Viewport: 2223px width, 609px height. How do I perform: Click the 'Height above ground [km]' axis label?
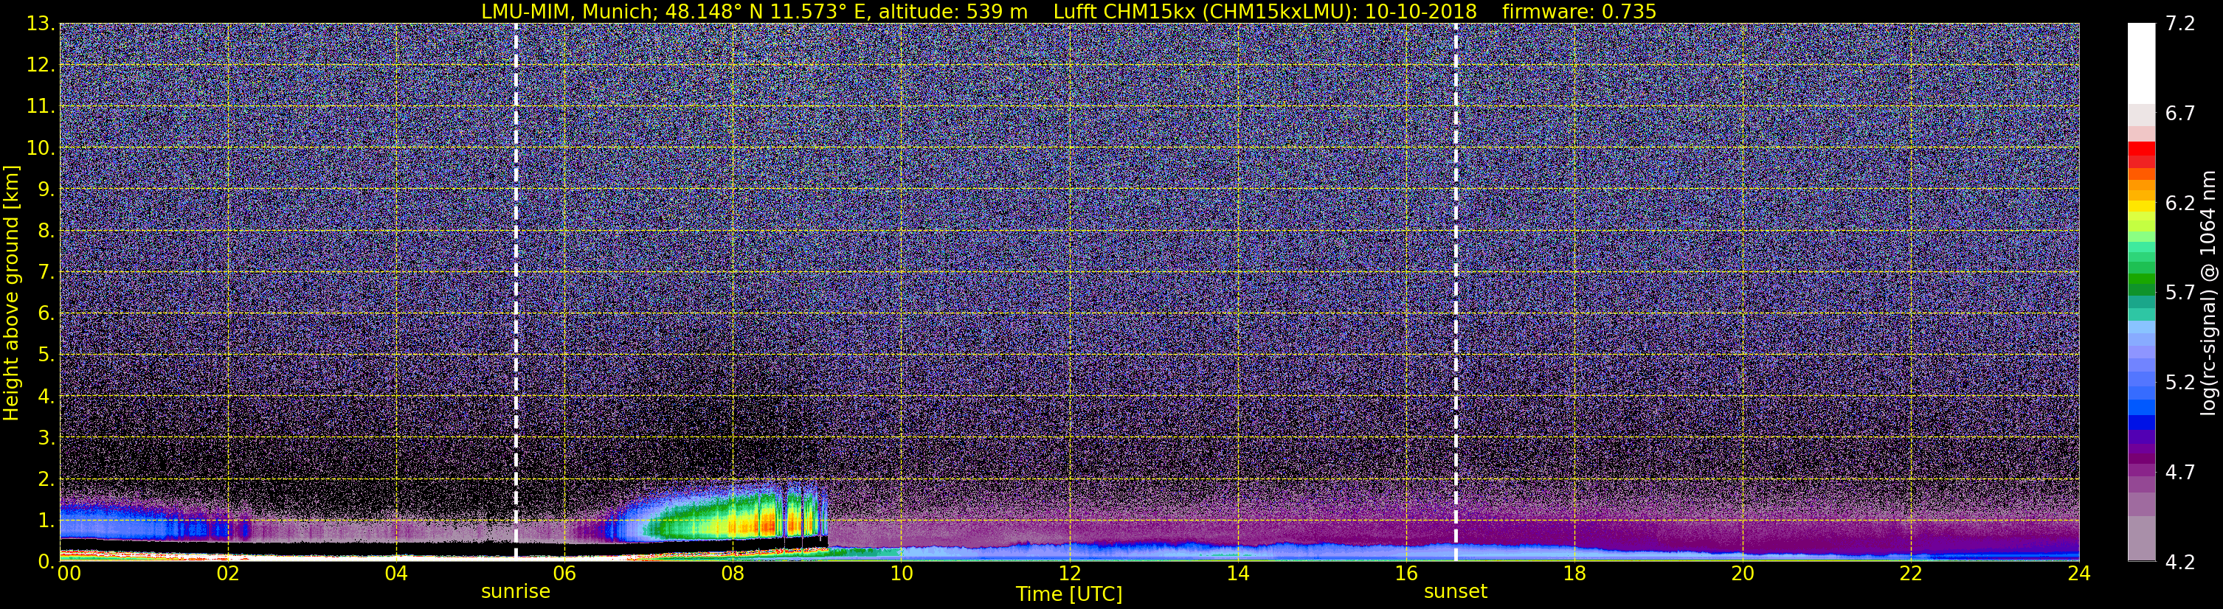click(x=11, y=293)
